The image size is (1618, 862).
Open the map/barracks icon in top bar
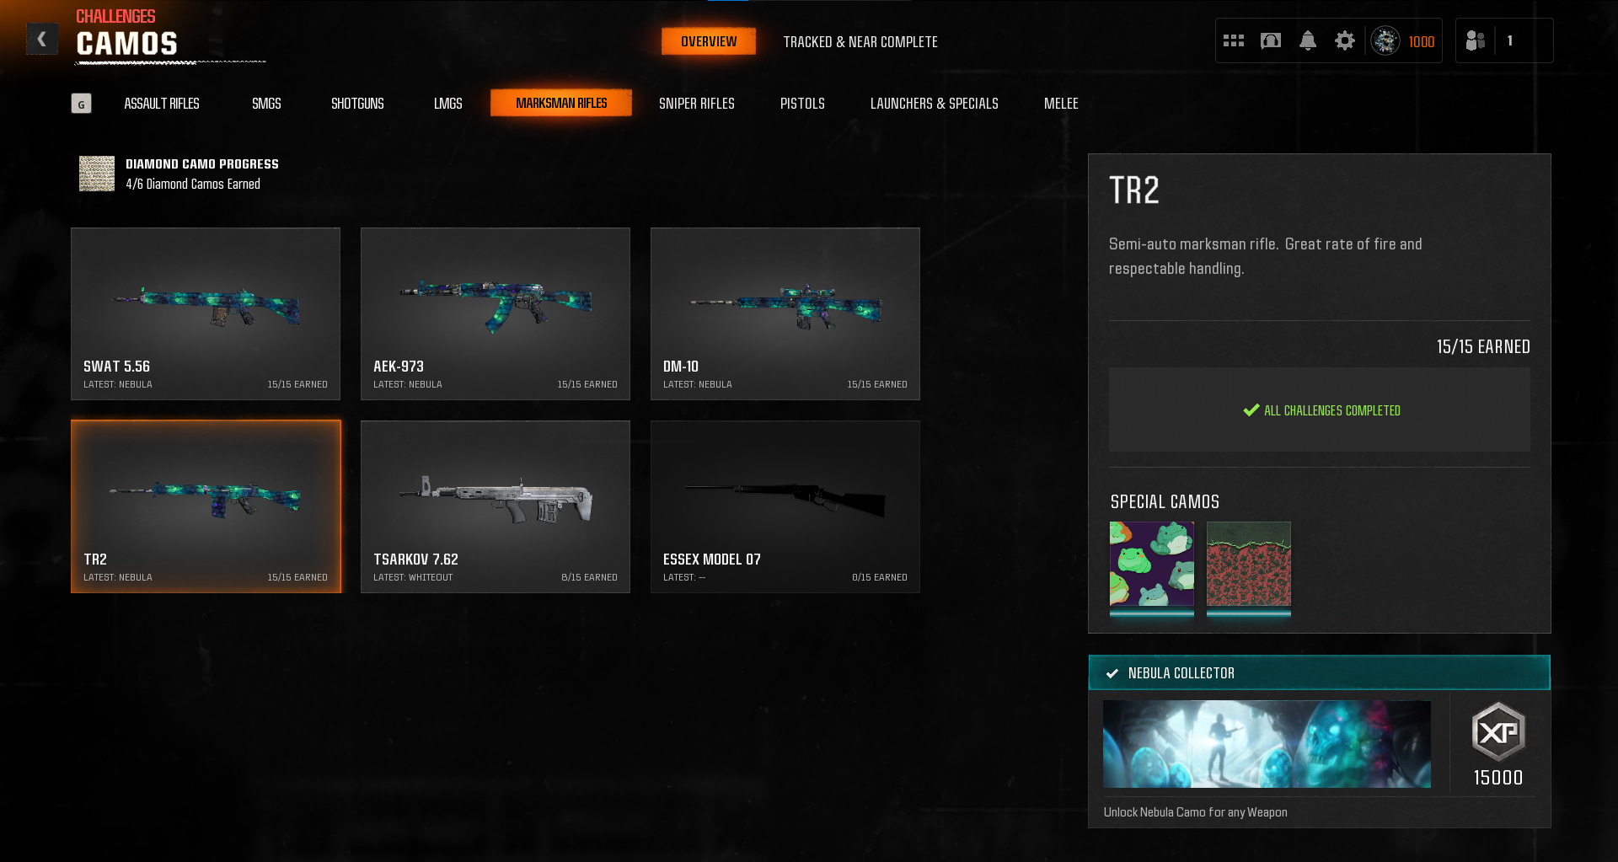[1271, 40]
